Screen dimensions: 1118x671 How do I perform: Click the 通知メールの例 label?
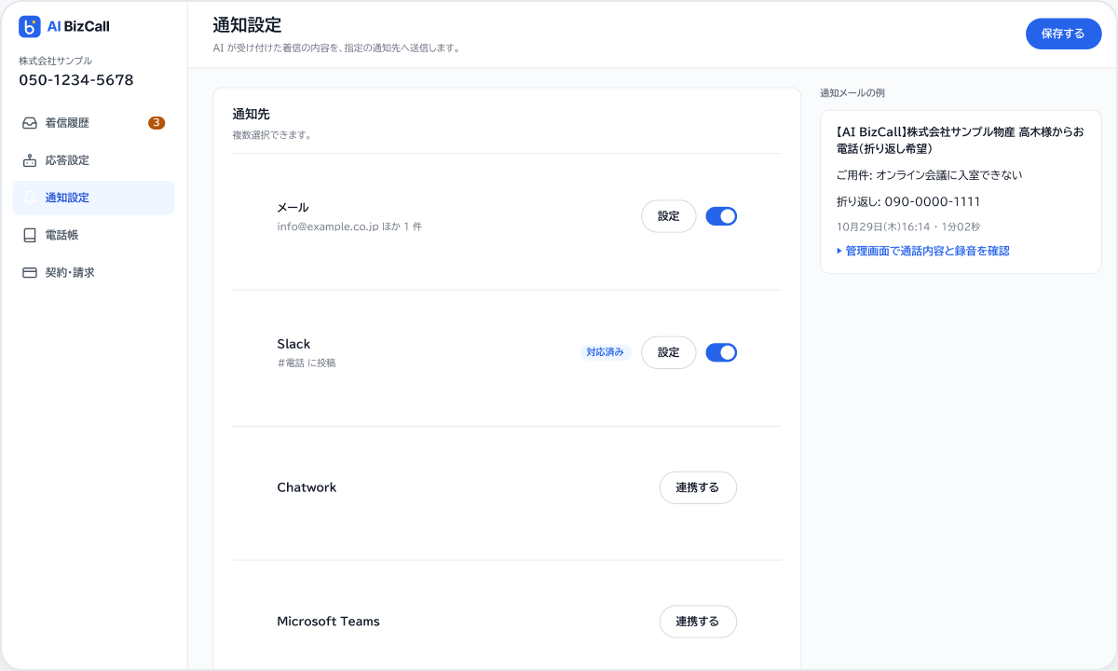(x=852, y=93)
